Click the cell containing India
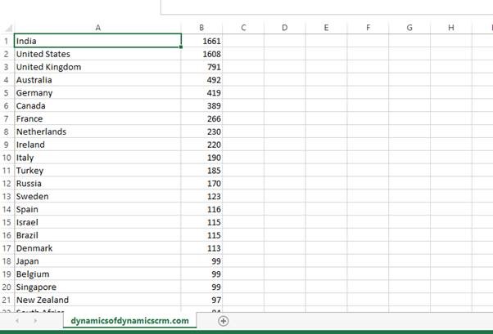Viewport: 493px width, 334px height. (x=97, y=40)
